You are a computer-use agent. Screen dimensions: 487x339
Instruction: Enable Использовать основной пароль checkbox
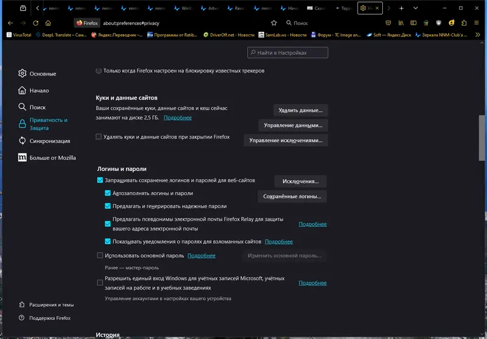pos(100,255)
